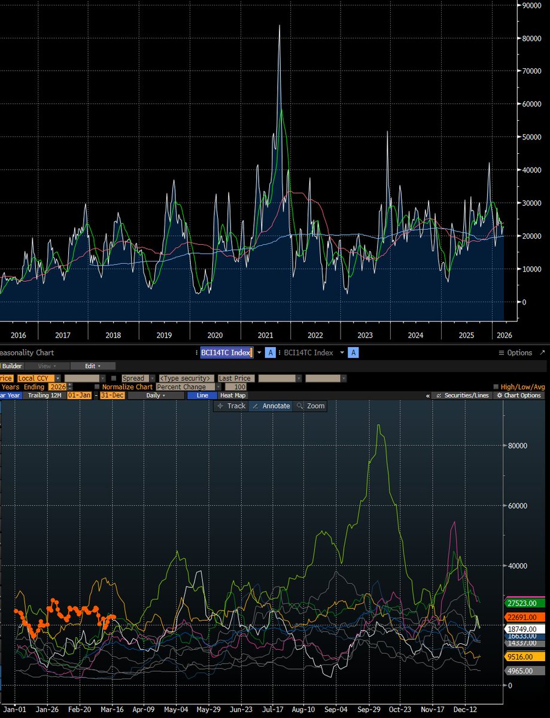The width and height of the screenshot is (550, 718).
Task: Select the second BCI14TC Index field
Action: pyautogui.click(x=308, y=353)
